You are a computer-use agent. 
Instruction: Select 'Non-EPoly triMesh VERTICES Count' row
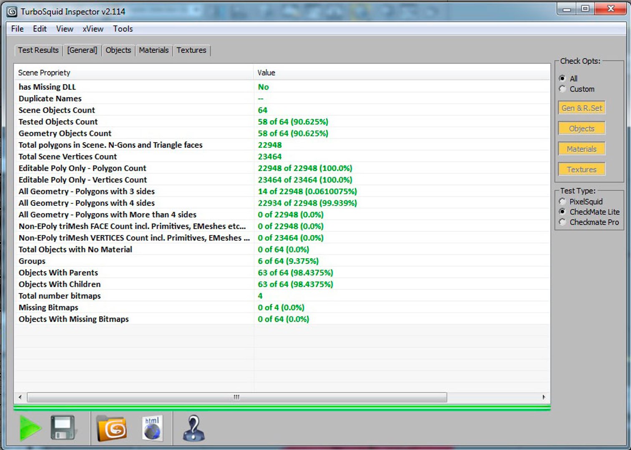tap(282, 238)
